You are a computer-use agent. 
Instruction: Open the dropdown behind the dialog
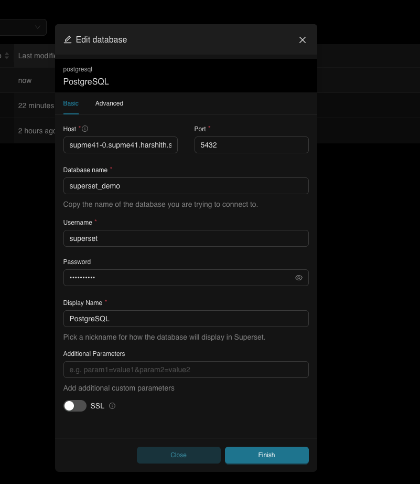pyautogui.click(x=23, y=27)
